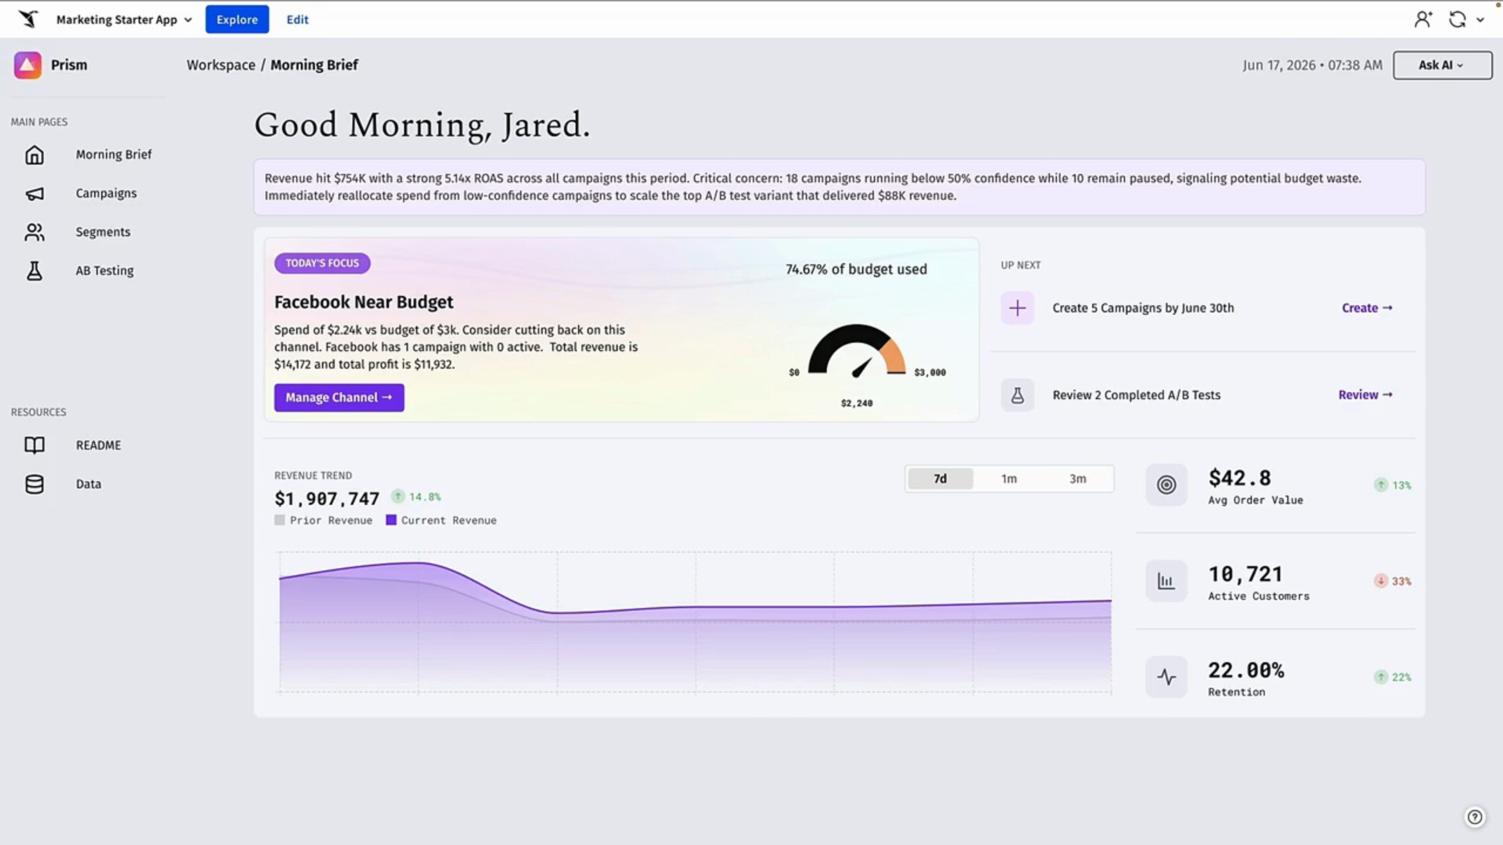
Task: Click the Prism logo icon
Action: pyautogui.click(x=27, y=65)
